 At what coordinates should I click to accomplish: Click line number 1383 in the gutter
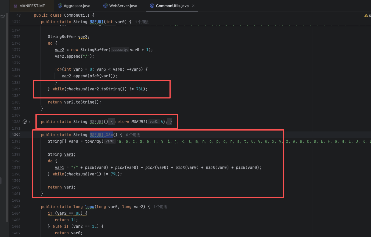[x=16, y=89]
